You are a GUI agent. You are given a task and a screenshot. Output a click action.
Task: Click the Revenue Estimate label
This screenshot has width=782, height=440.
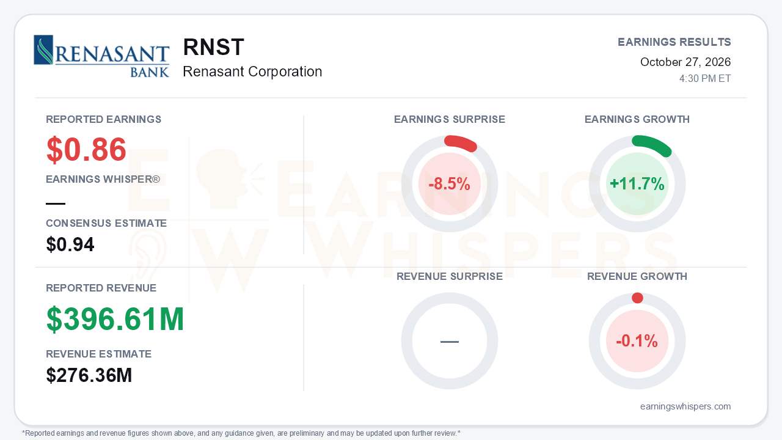click(99, 354)
